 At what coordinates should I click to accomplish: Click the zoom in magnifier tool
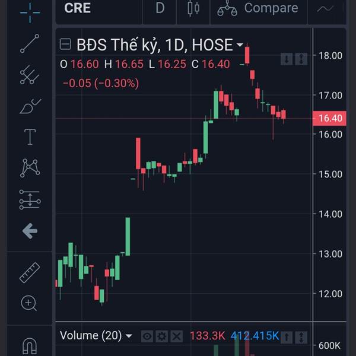pos(29,303)
